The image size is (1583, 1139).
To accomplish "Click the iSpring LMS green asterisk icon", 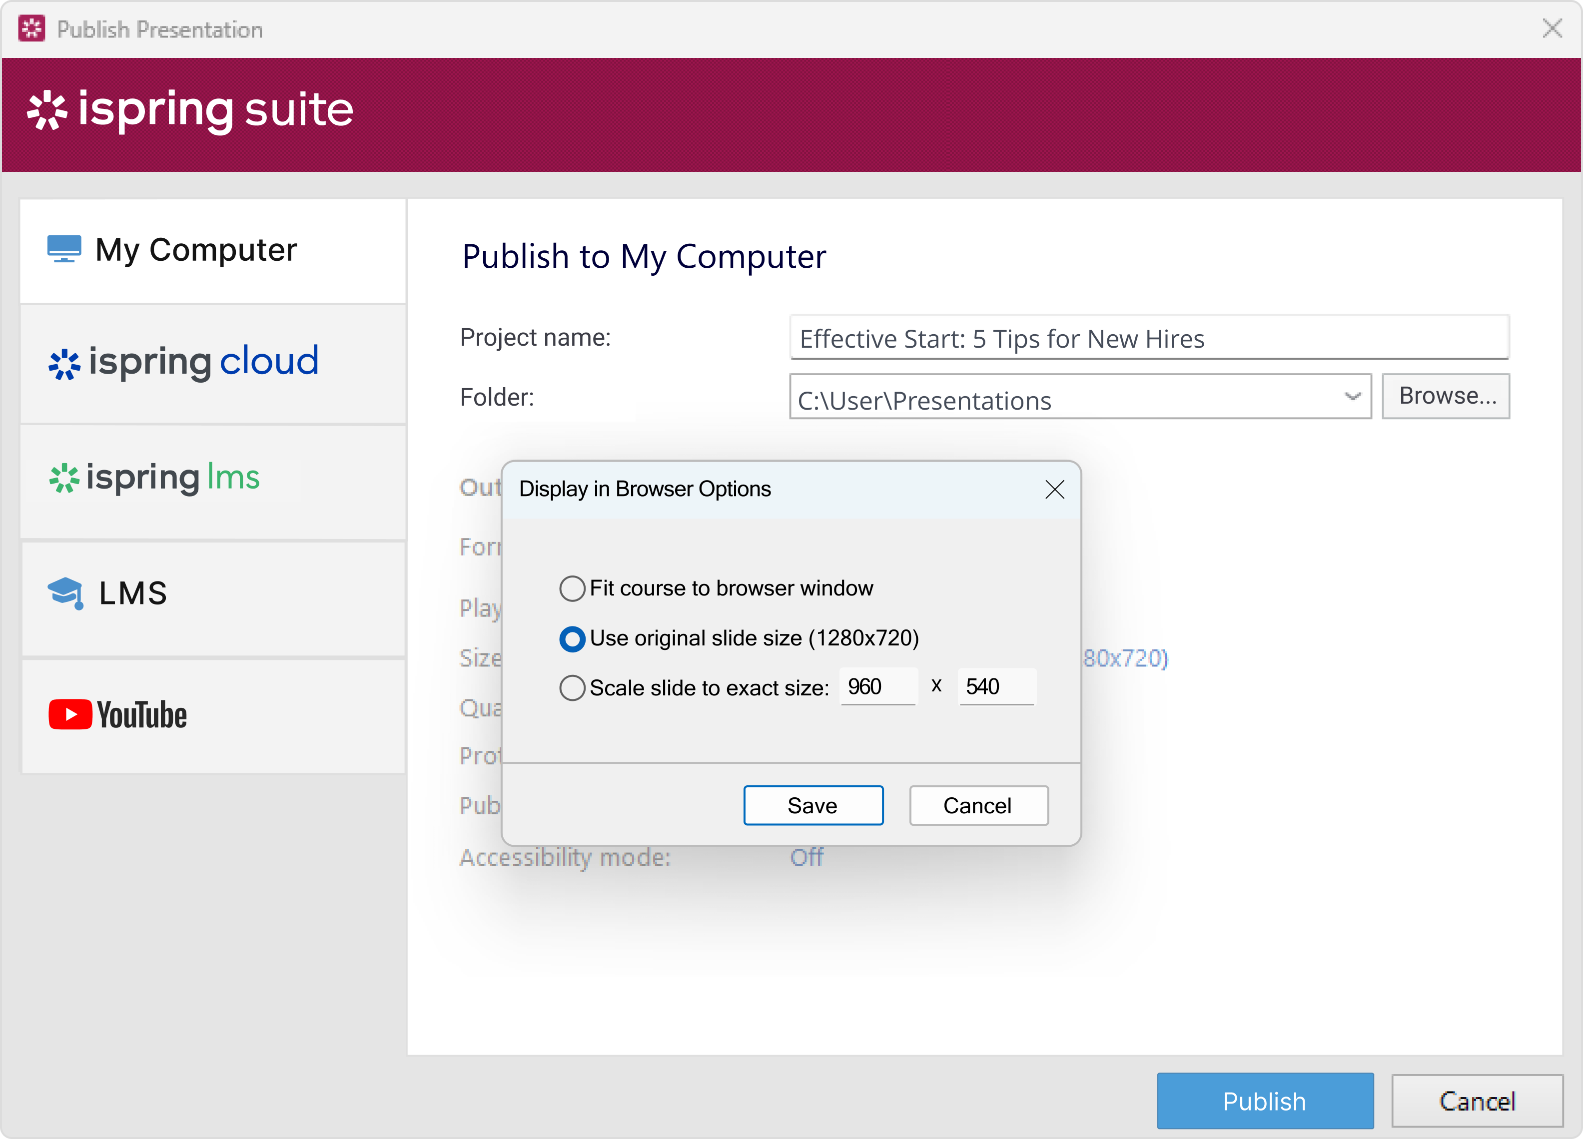I will point(64,478).
